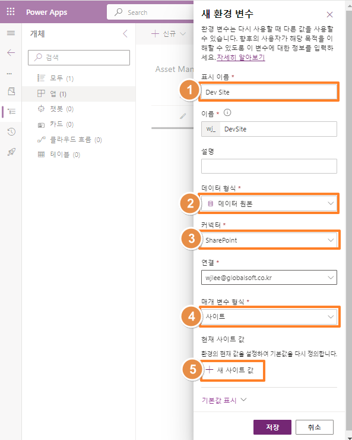Click the top Search field
Viewport: 352px width, 440px height.
click(x=150, y=12)
